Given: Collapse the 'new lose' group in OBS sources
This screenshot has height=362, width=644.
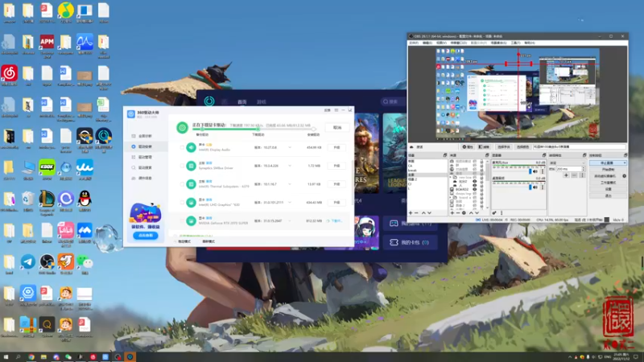Looking at the screenshot, I should click(x=451, y=177).
